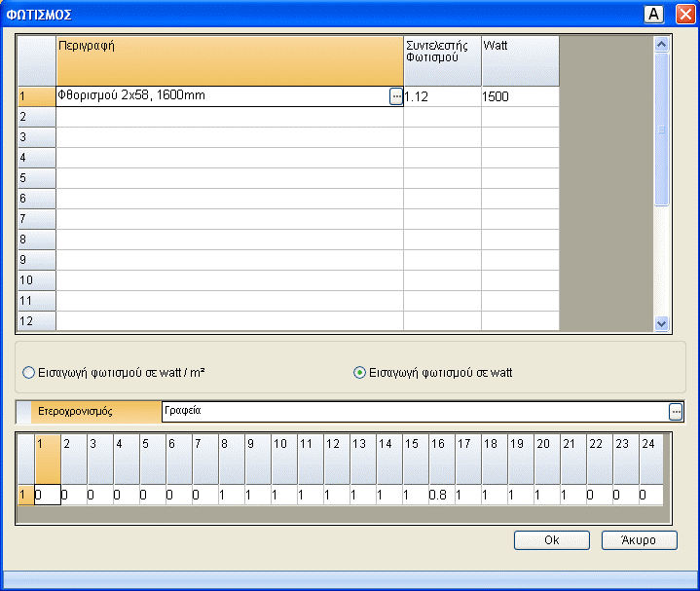Click hour 16 column header in schedule
The image size is (700, 591).
pyautogui.click(x=442, y=460)
